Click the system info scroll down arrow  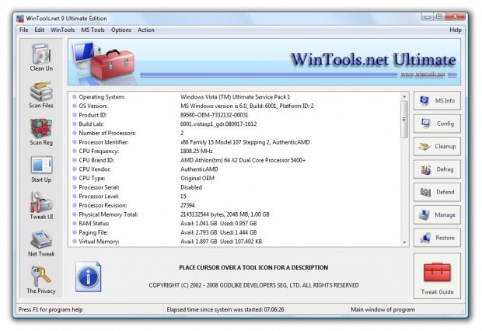404,242
